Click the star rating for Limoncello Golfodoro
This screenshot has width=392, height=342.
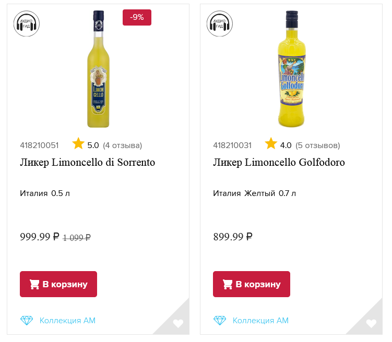tap(271, 144)
